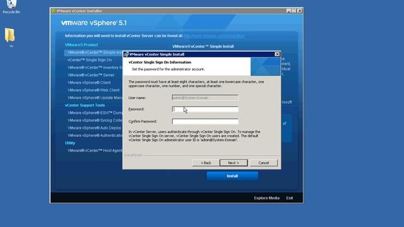
Task: Close the vCenter Simple Install dialog
Action: click(x=277, y=54)
